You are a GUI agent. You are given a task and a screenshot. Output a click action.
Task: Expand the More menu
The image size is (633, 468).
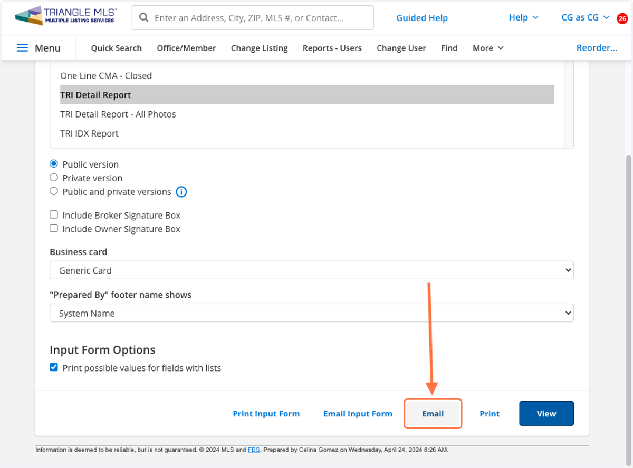[488, 48]
